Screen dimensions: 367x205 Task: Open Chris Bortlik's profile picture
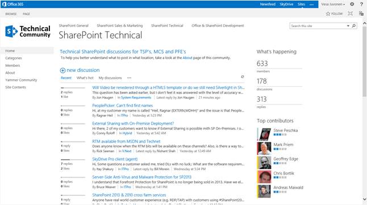[x=264, y=177]
